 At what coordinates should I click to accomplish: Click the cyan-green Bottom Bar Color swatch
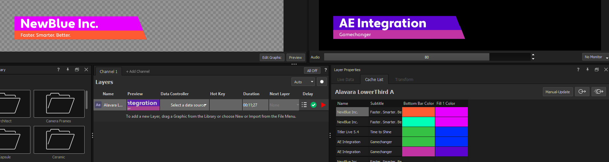[418, 122]
